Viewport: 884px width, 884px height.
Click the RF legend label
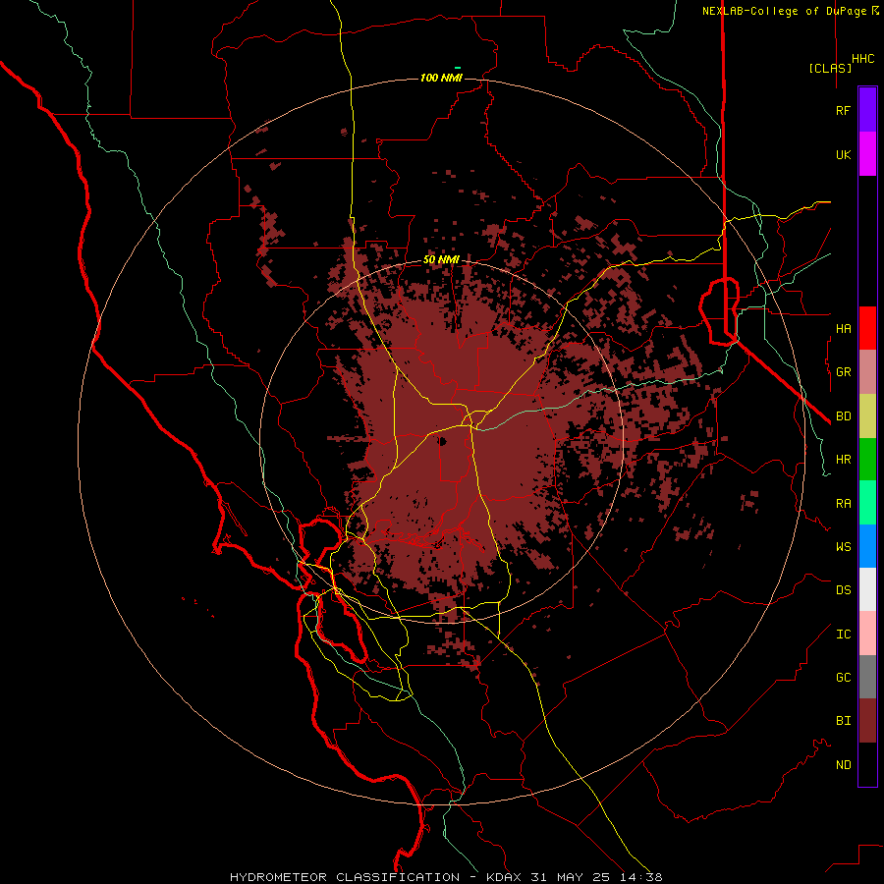click(843, 111)
